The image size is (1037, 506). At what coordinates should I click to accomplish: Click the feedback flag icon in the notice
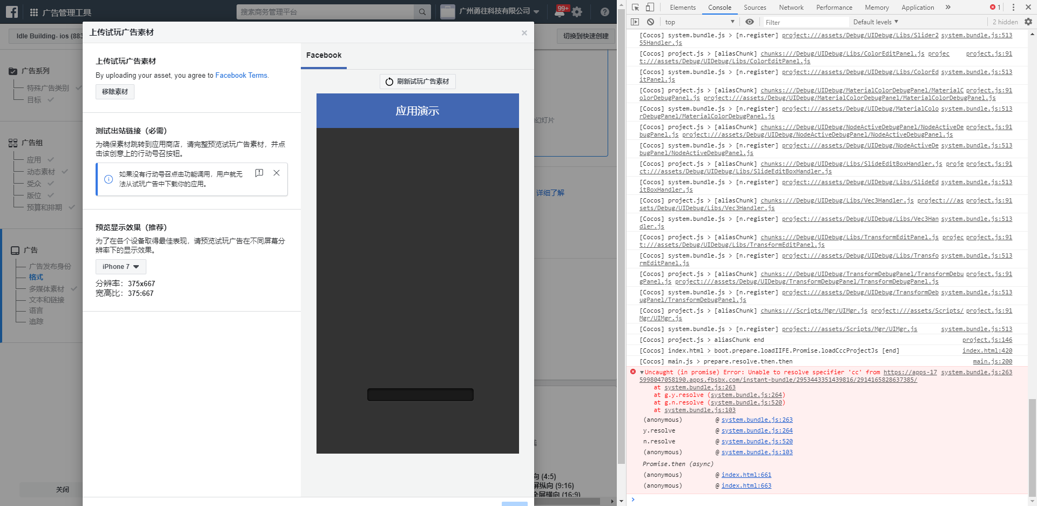point(259,173)
